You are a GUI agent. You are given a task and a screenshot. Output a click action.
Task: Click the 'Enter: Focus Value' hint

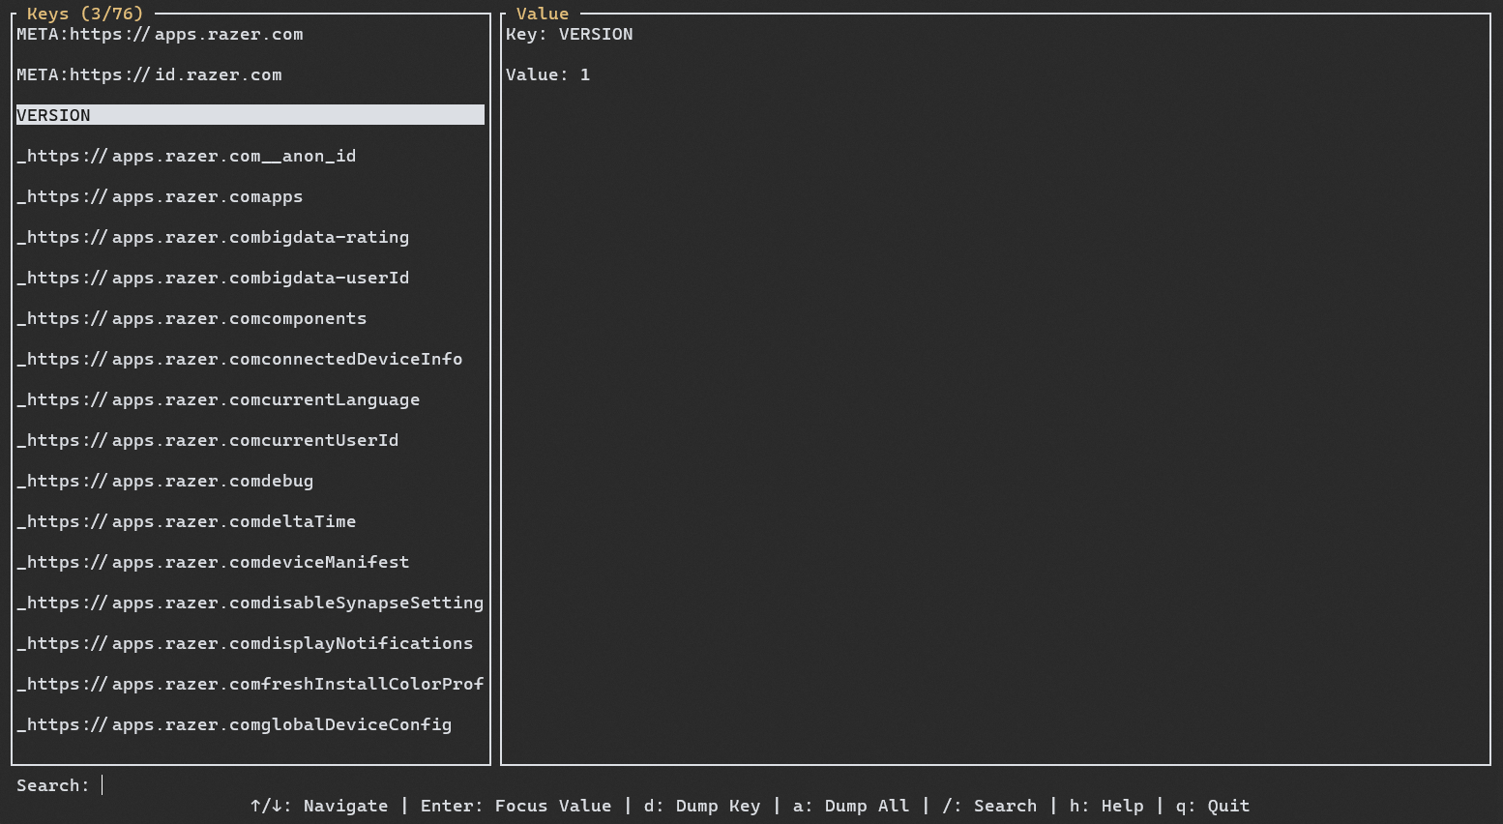point(516,806)
